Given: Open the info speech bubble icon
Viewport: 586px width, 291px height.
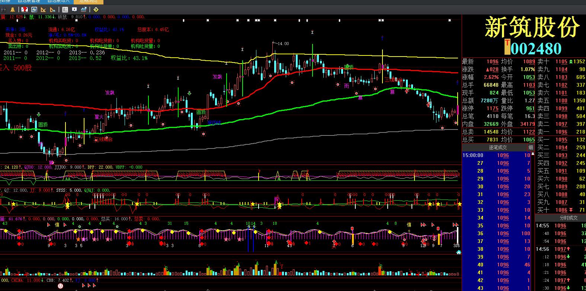Looking at the screenshot, I should [x=74, y=10].
